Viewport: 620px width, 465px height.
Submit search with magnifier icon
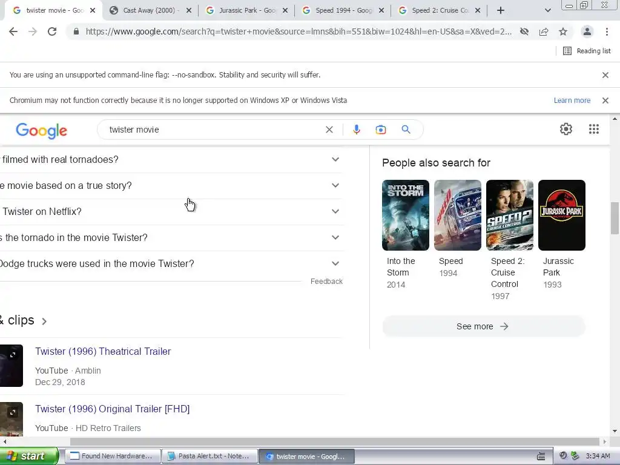pos(406,130)
